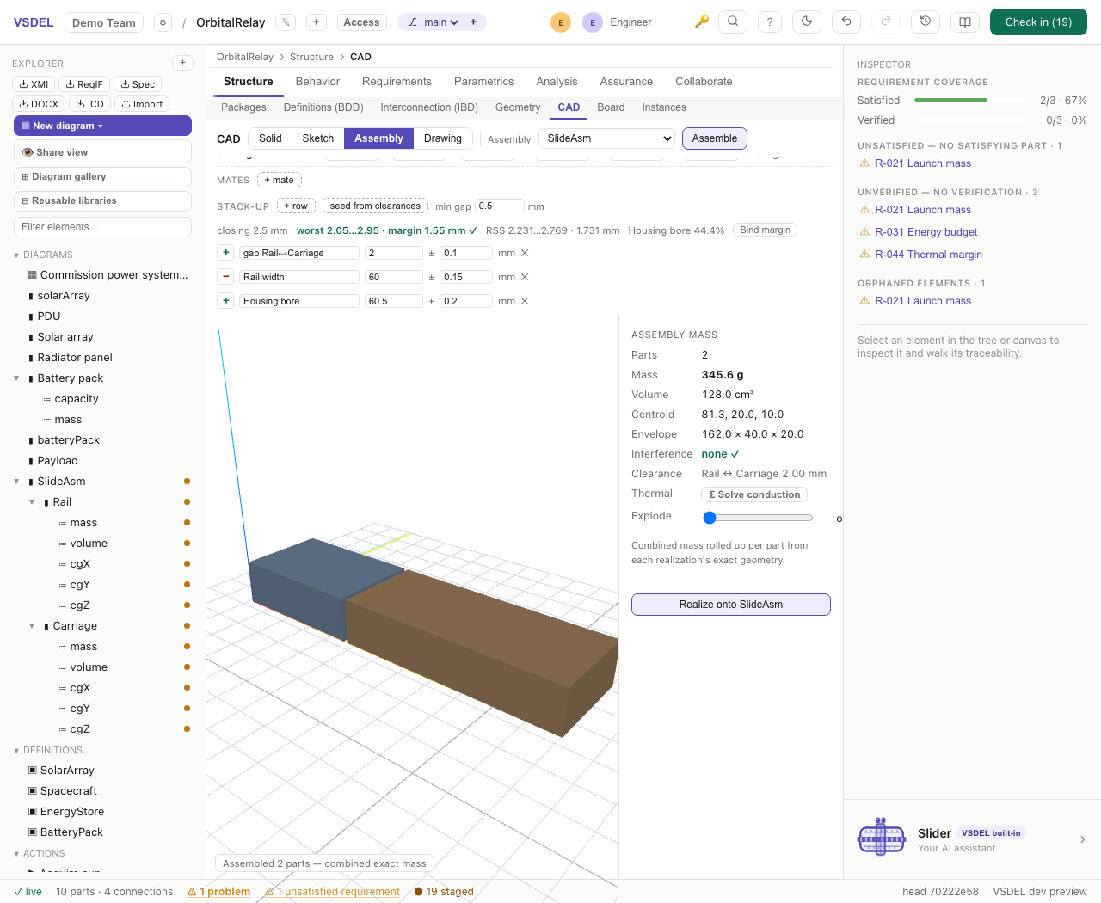
Task: Toggle minus sign of Rail width row
Action: point(225,277)
